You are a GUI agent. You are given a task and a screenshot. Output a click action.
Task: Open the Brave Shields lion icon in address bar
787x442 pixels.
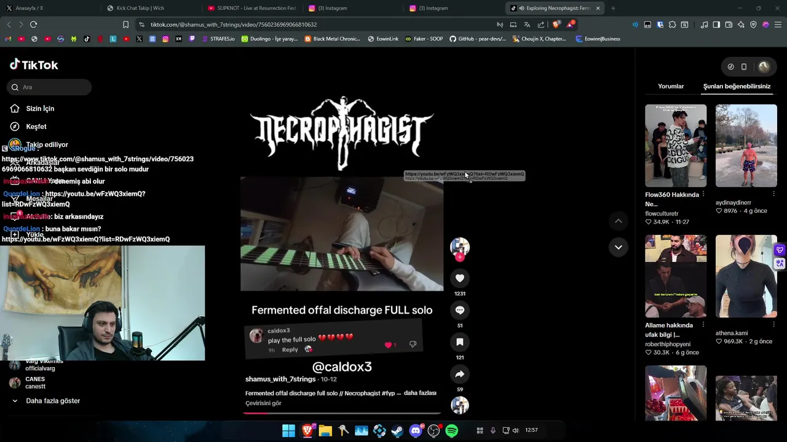pyautogui.click(x=556, y=25)
